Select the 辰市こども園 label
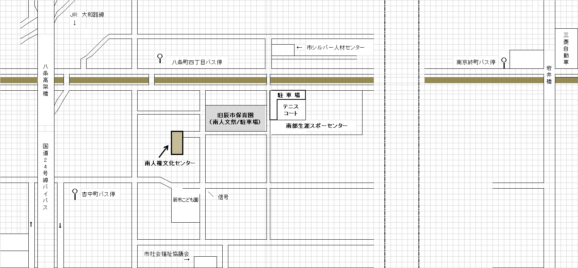The height and width of the screenshot is (268, 578). (x=185, y=200)
